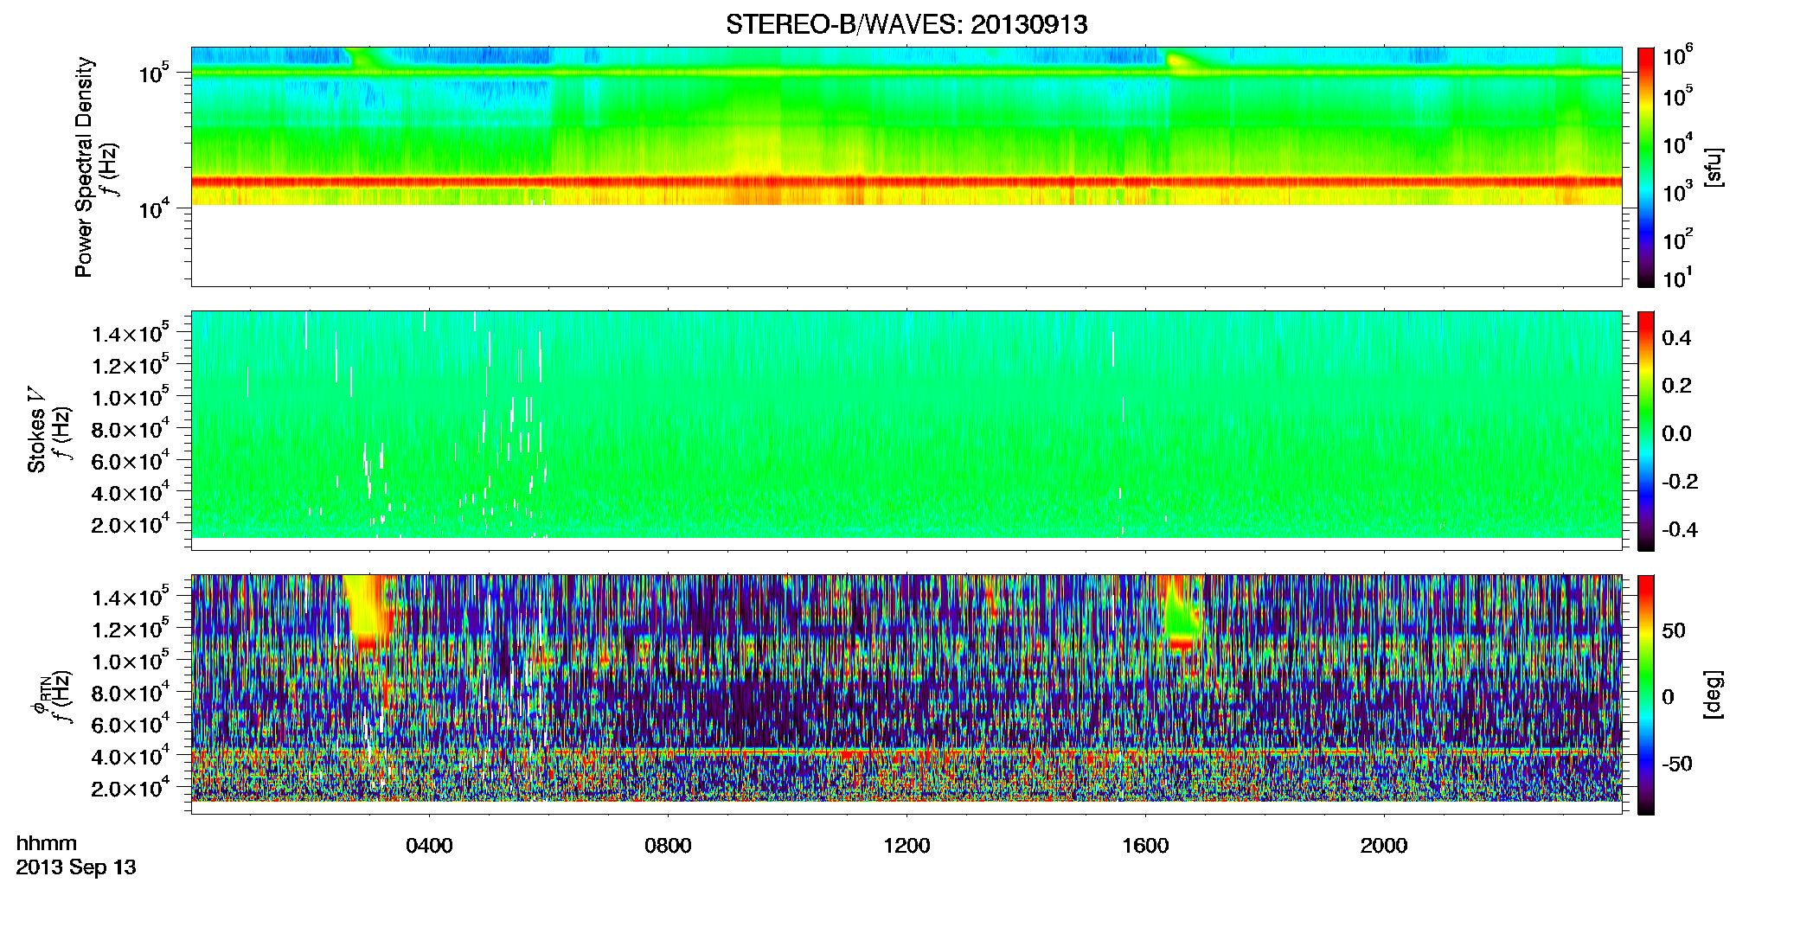This screenshot has width=1813, height=934.
Task: Click the Stokes V colorbar
Action: click(x=1645, y=431)
